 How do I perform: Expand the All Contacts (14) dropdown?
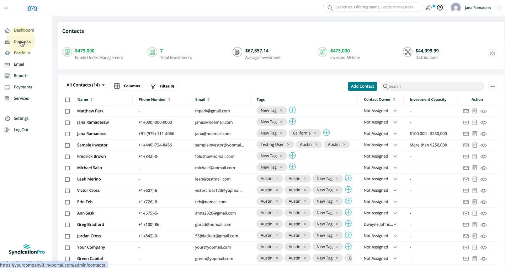(x=86, y=85)
